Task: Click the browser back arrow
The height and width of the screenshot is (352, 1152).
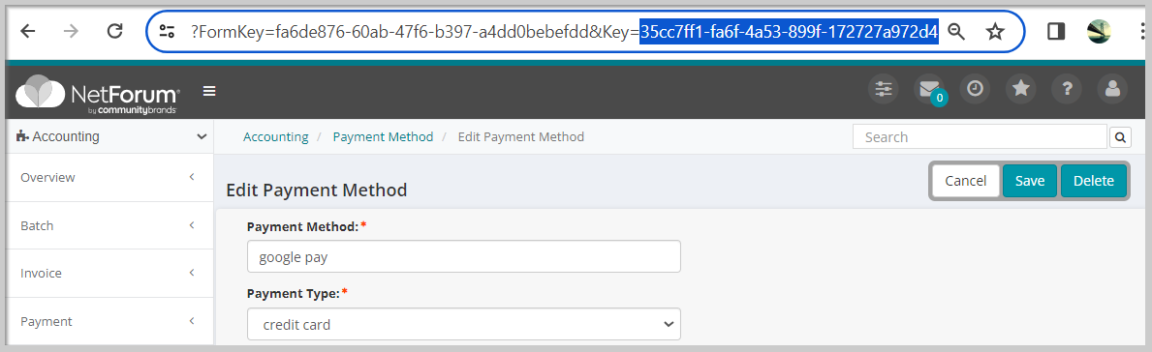Action: 27,32
